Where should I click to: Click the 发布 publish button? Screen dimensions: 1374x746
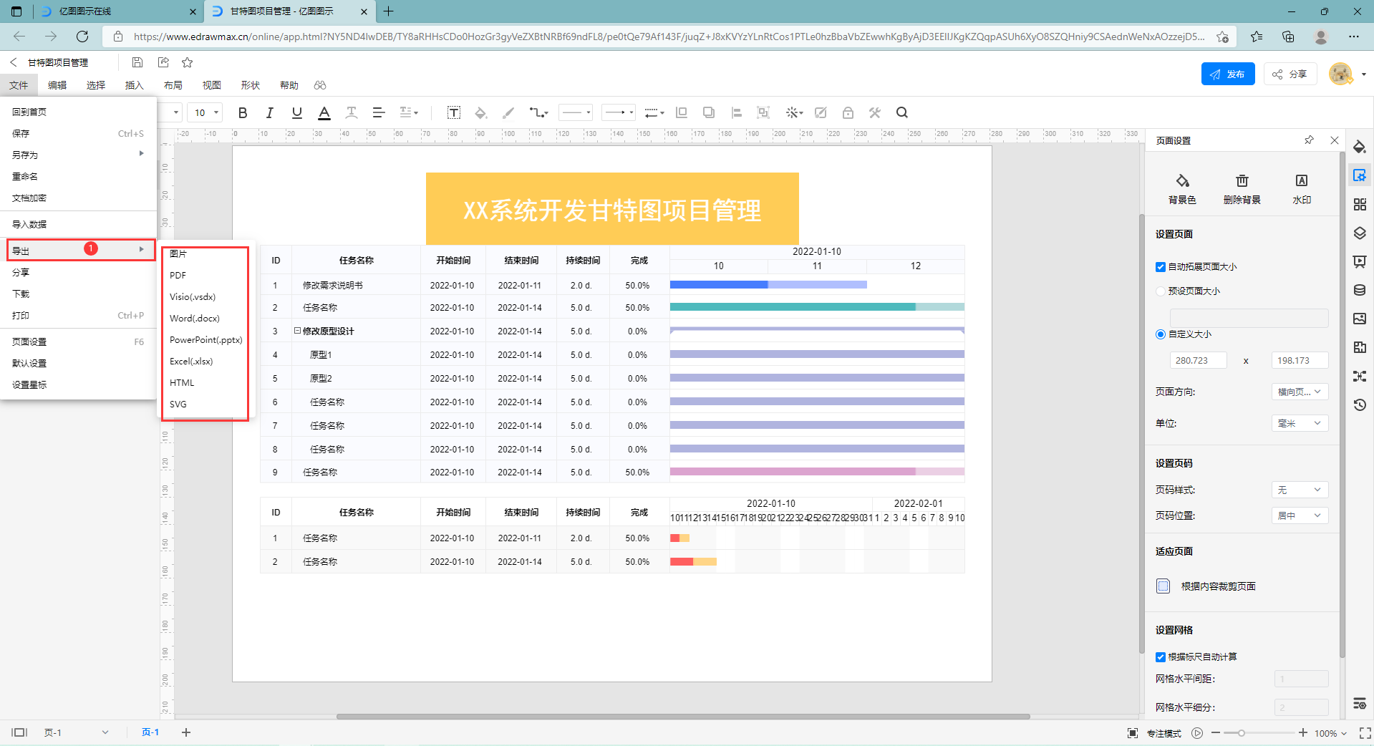coord(1228,74)
